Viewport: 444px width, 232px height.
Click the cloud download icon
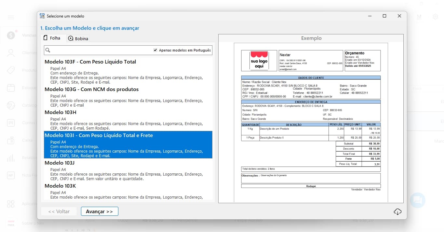pos(397,212)
